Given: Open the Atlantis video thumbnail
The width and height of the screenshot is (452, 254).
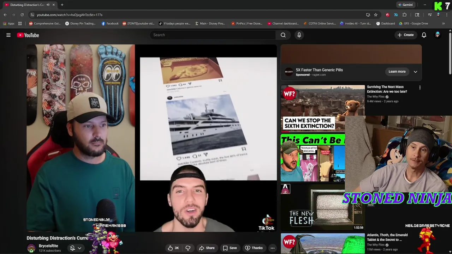Looking at the screenshot, I should pyautogui.click(x=323, y=243).
